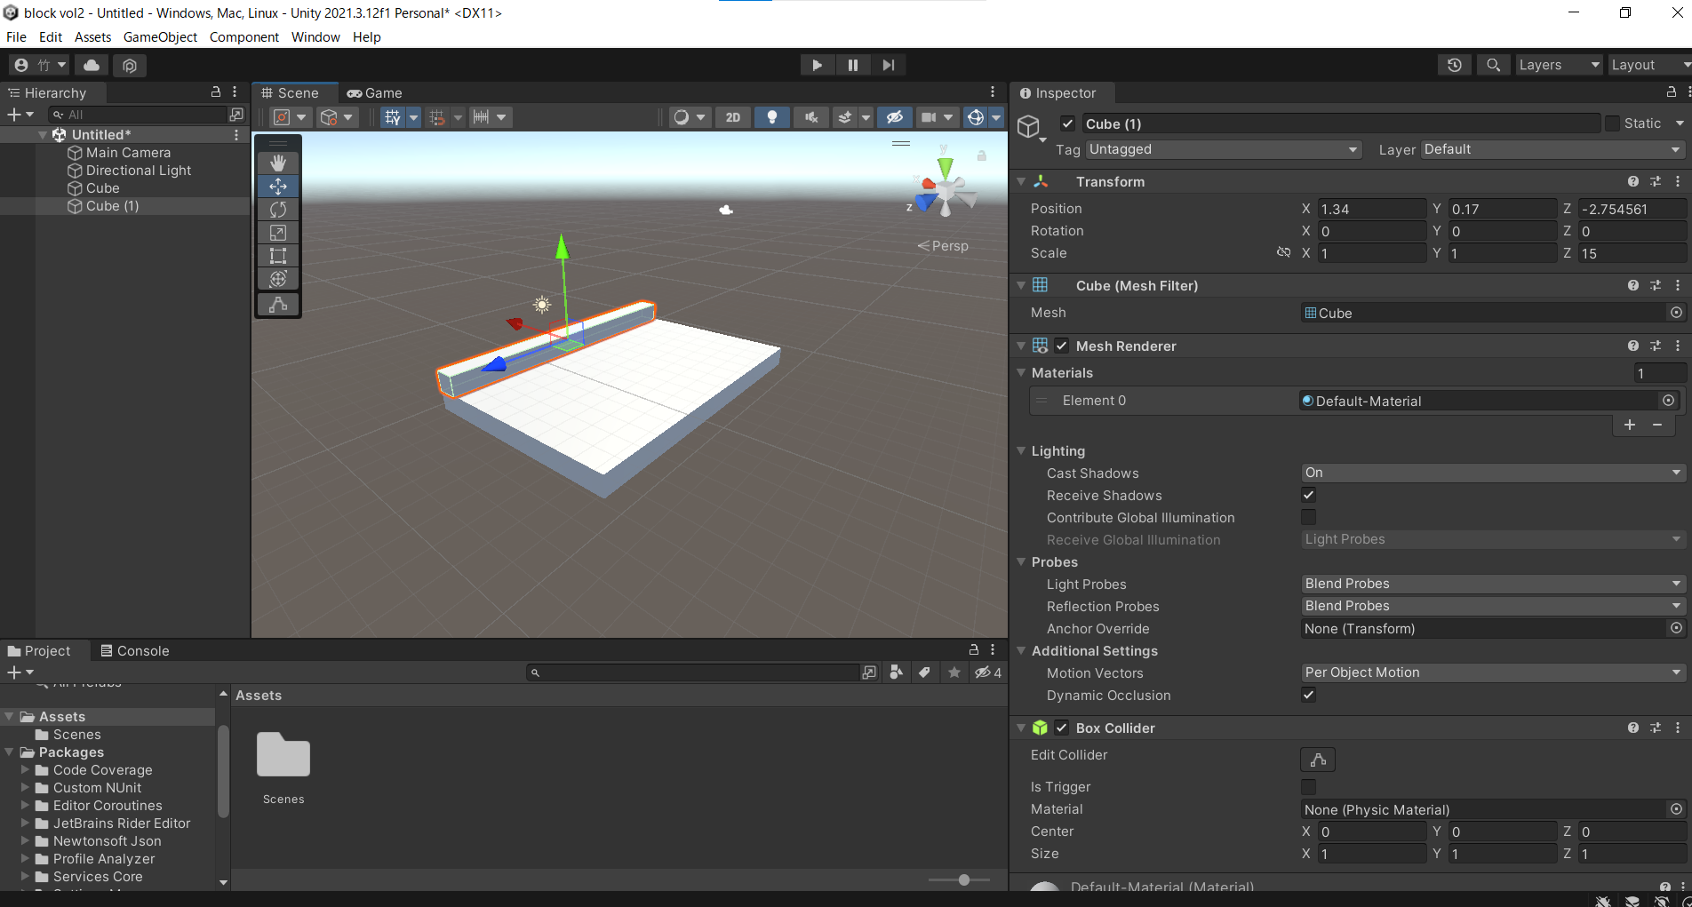This screenshot has width=1692, height=907.
Task: Open the Unity Cloud services icon
Action: [92, 65]
